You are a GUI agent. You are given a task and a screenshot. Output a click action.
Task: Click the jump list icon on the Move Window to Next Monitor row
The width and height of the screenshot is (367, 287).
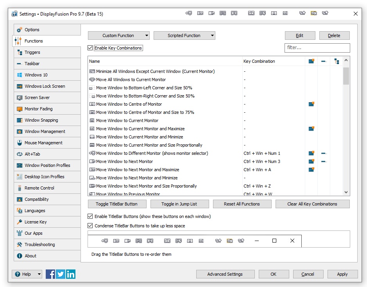324,161
